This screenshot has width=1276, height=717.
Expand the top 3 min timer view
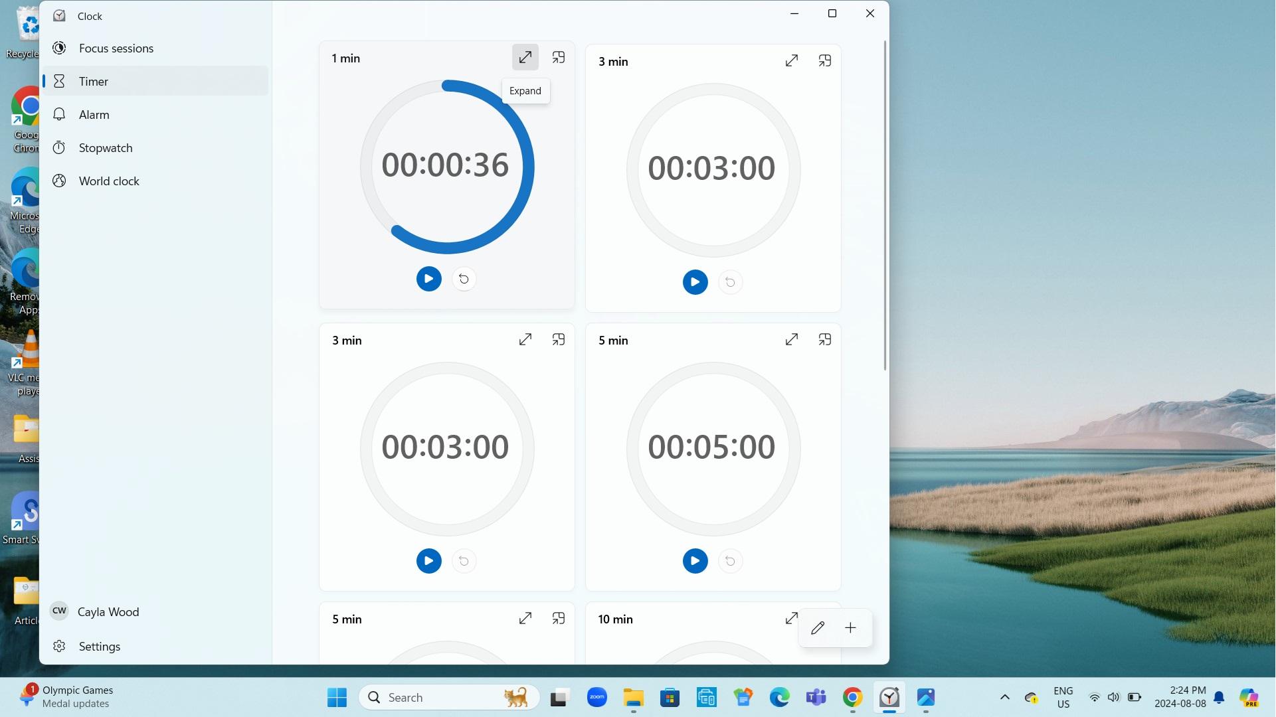tap(791, 60)
